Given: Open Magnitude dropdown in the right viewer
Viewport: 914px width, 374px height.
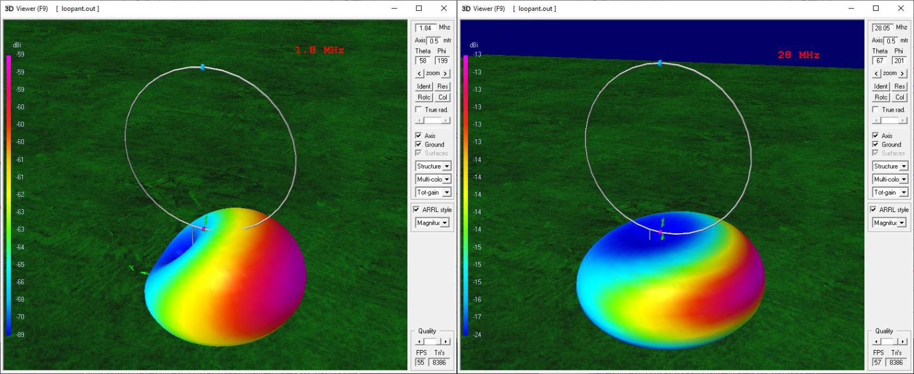Looking at the screenshot, I should pos(902,223).
